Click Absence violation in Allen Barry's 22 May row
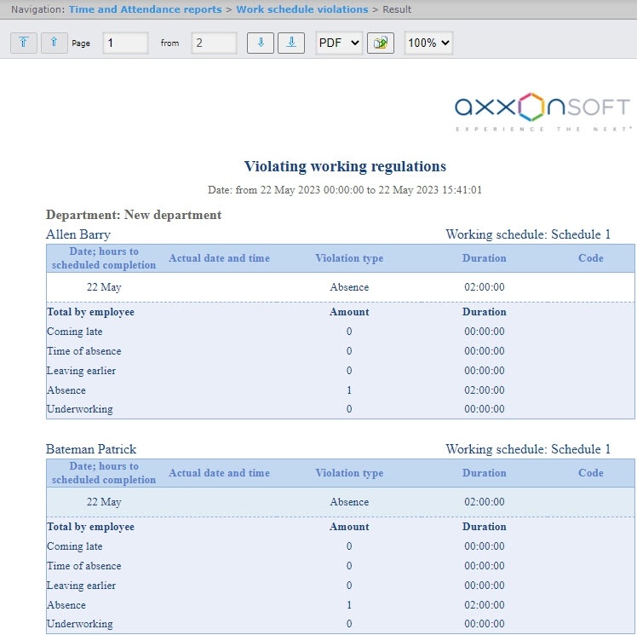 tap(349, 287)
